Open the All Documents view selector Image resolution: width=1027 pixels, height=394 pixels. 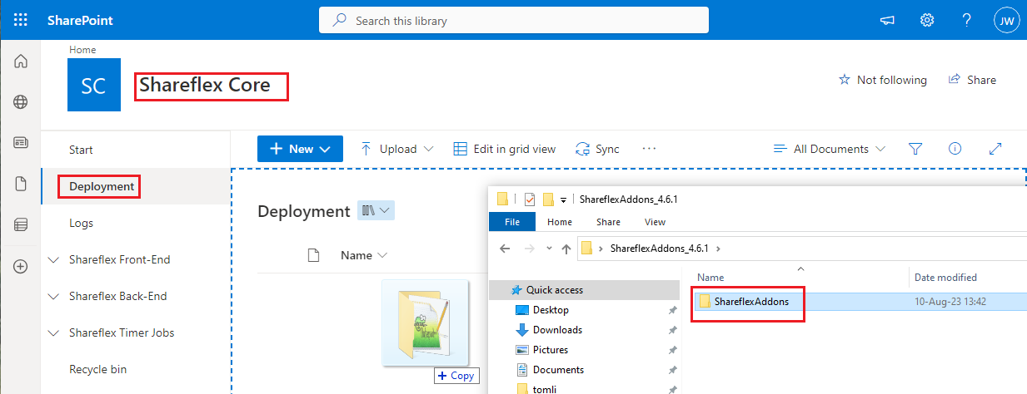click(x=830, y=149)
